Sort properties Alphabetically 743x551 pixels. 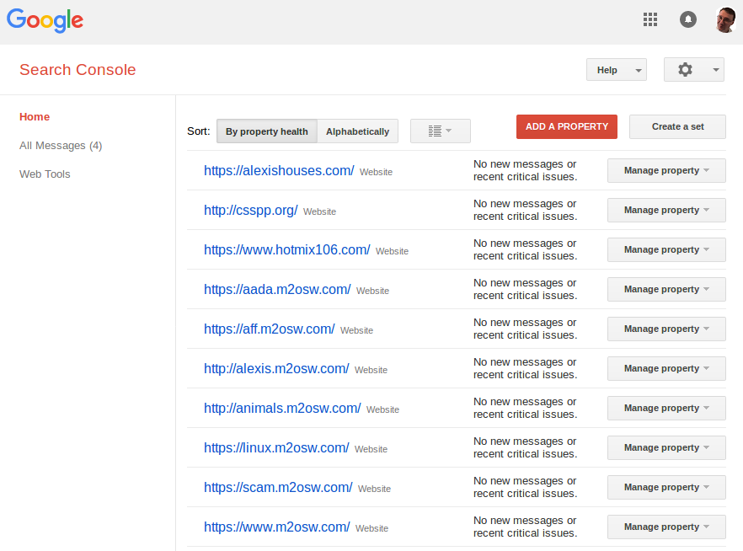[x=358, y=131]
